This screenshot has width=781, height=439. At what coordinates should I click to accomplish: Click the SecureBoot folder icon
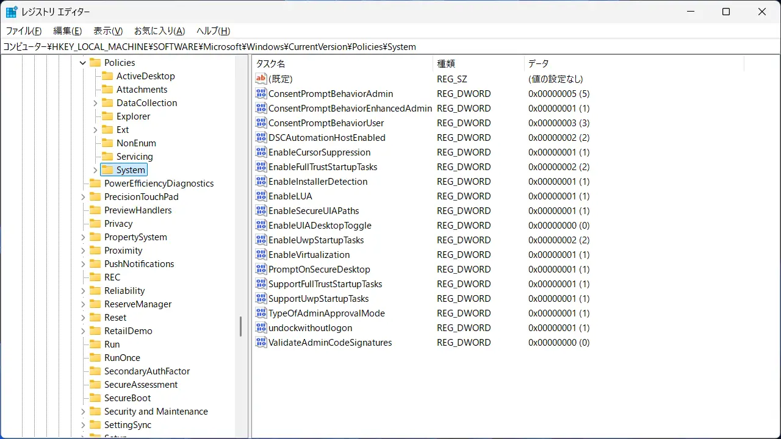click(95, 398)
